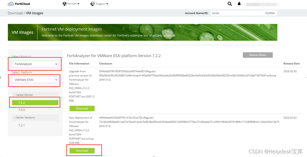Download the upgrade .out file
This screenshot has width=307, height=157.
tap(82, 109)
